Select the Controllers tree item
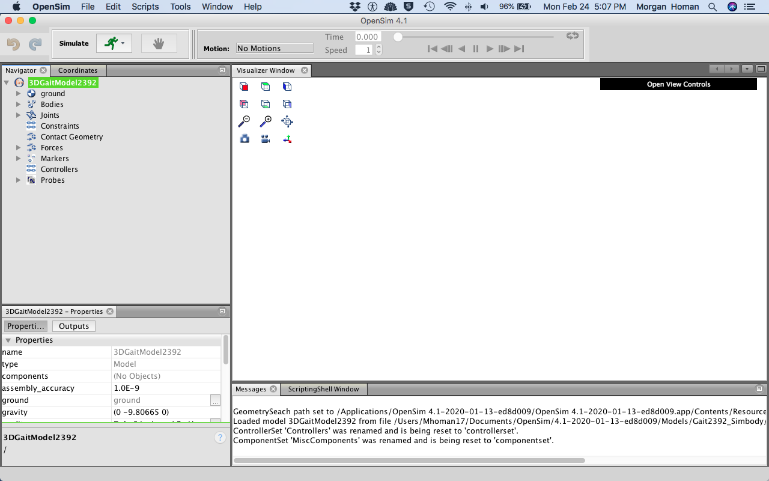The image size is (769, 481). [59, 170]
